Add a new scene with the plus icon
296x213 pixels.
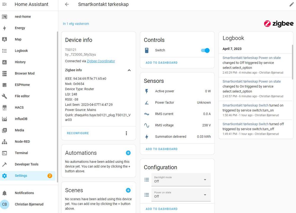tap(128, 190)
